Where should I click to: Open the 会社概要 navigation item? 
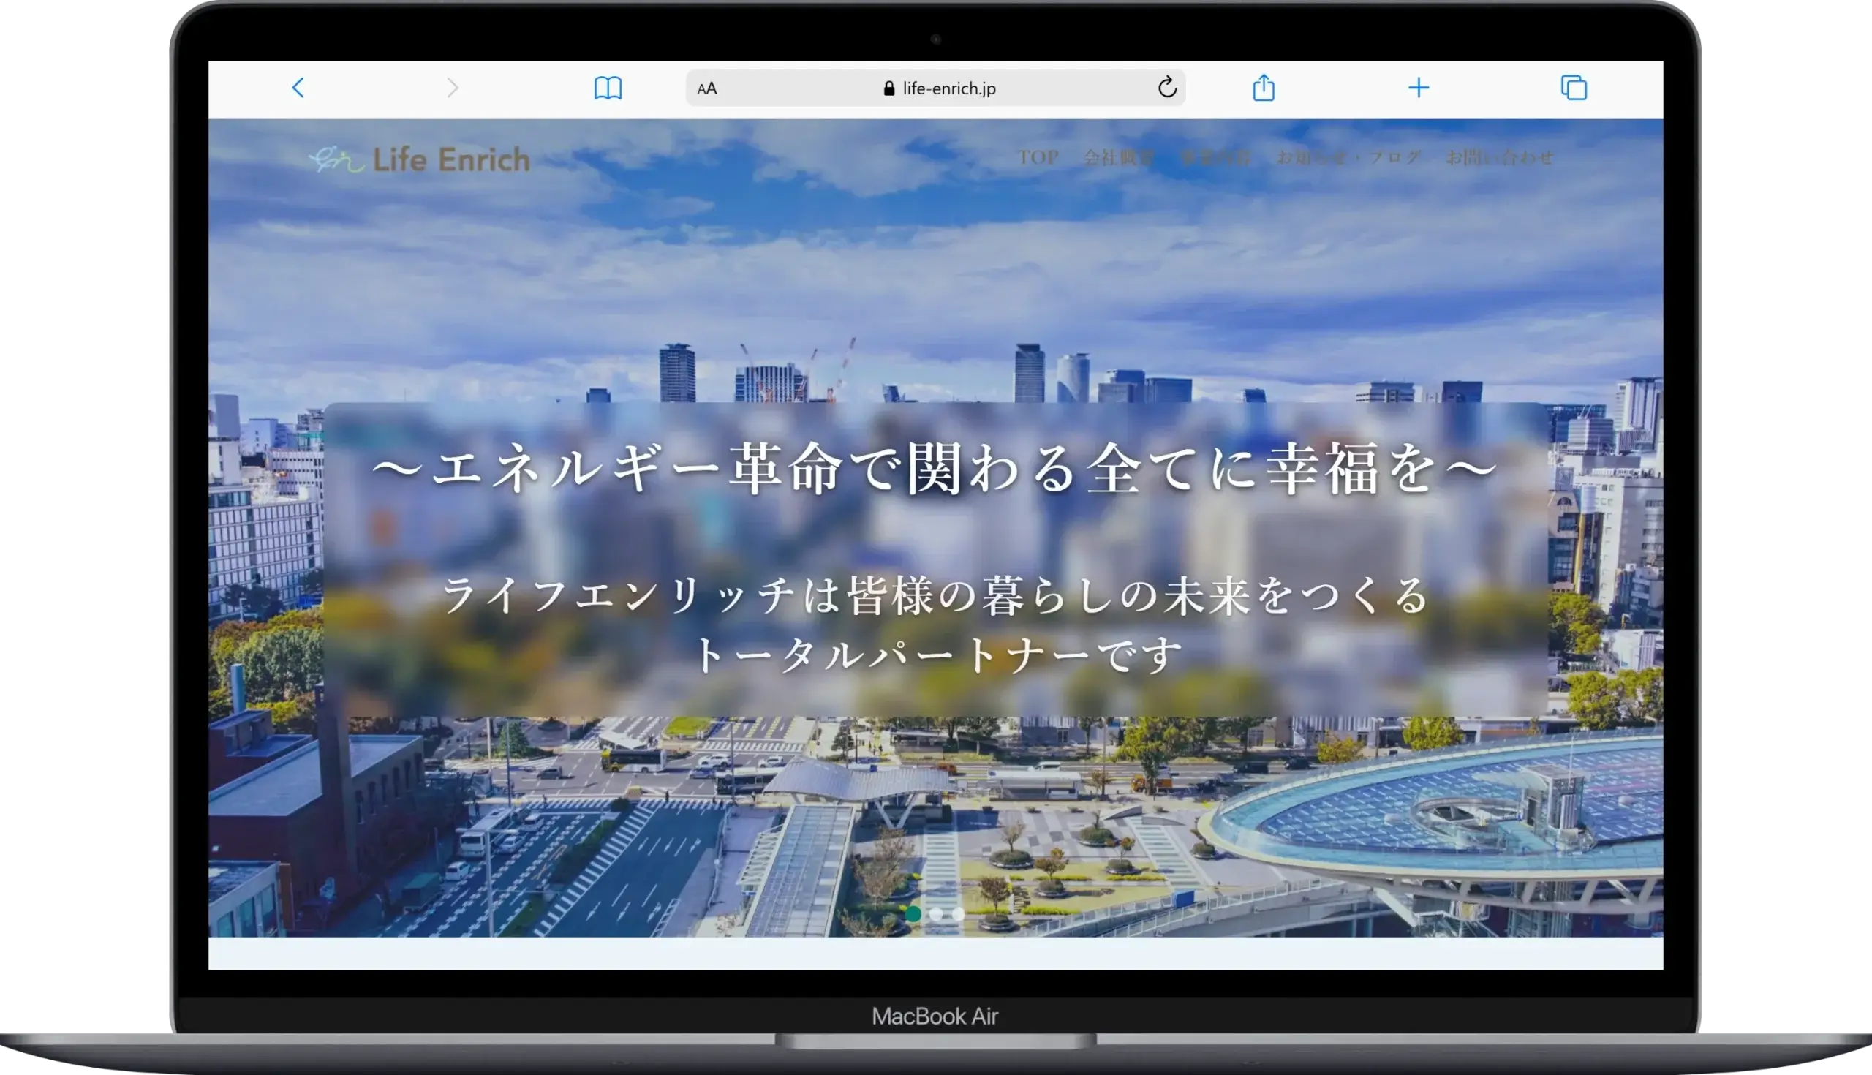[1118, 157]
